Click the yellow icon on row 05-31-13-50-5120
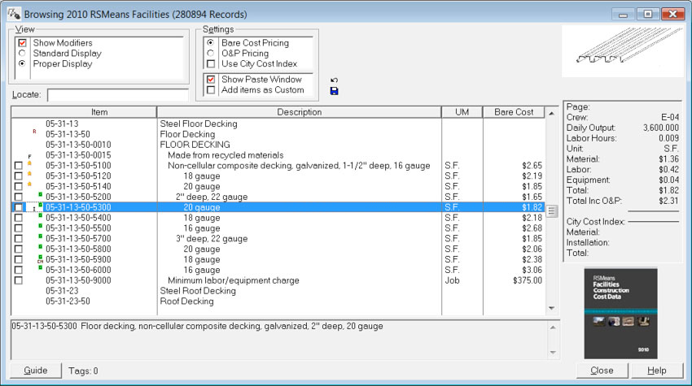This screenshot has height=386, width=692. point(29,174)
